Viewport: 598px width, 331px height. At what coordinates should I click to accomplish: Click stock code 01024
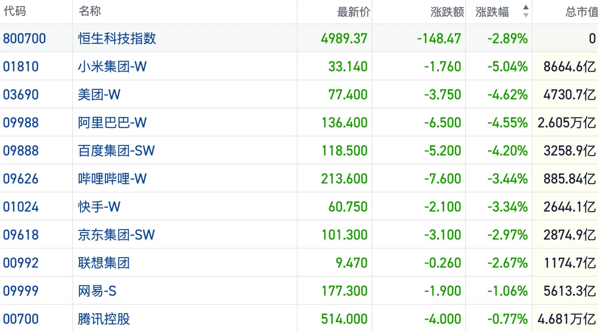click(21, 207)
